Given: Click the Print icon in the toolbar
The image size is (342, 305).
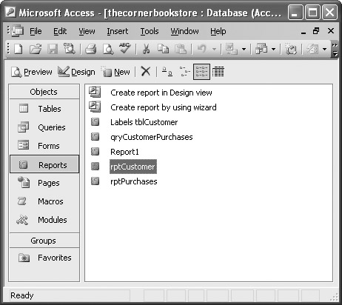Looking at the screenshot, I should (x=90, y=49).
